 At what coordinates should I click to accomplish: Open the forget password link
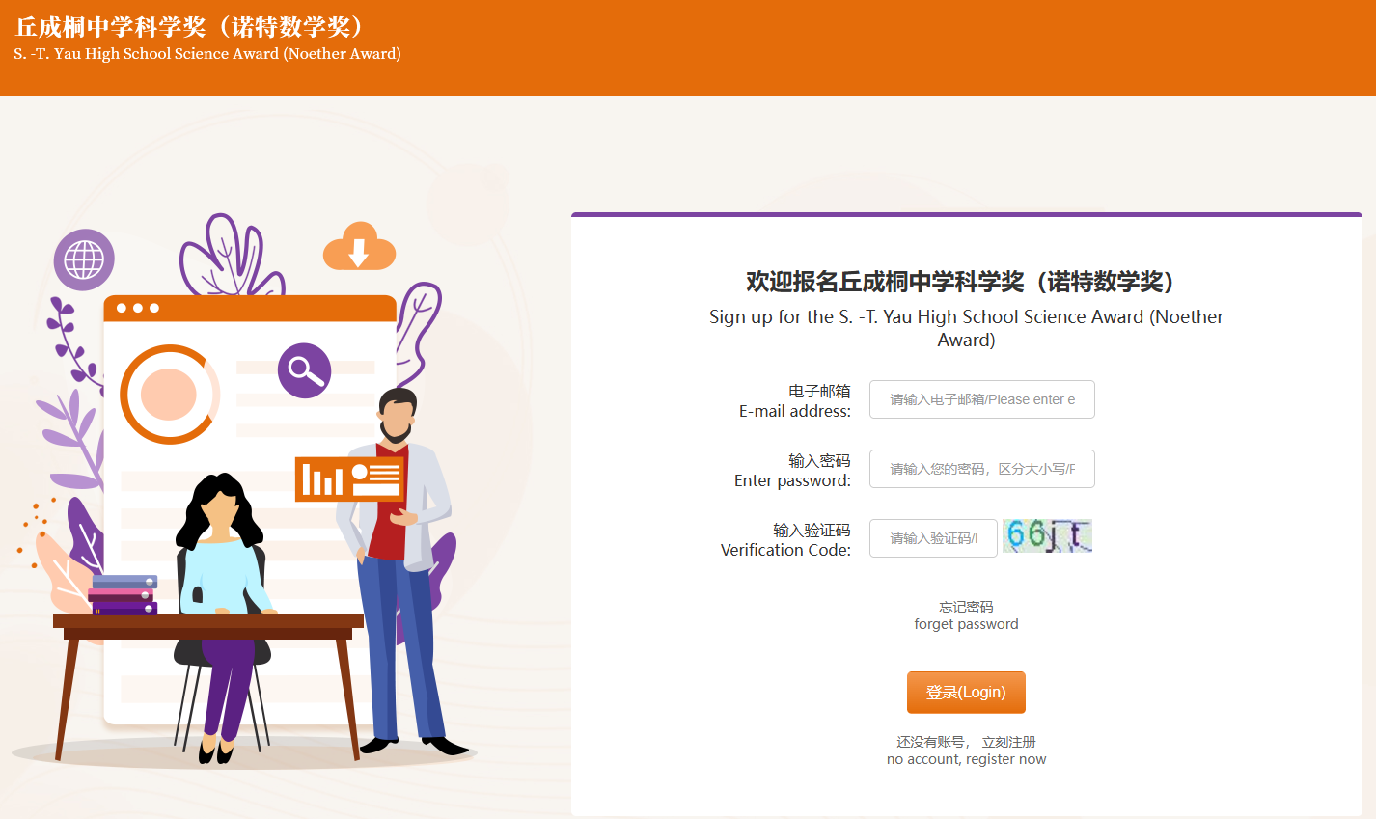[966, 615]
